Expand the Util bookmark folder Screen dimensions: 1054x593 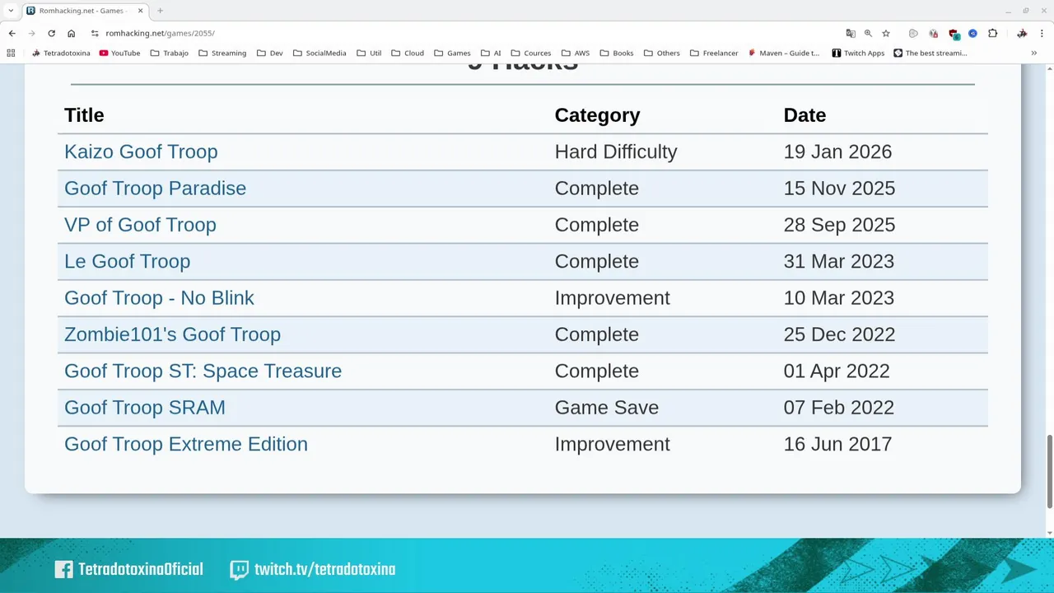point(369,53)
